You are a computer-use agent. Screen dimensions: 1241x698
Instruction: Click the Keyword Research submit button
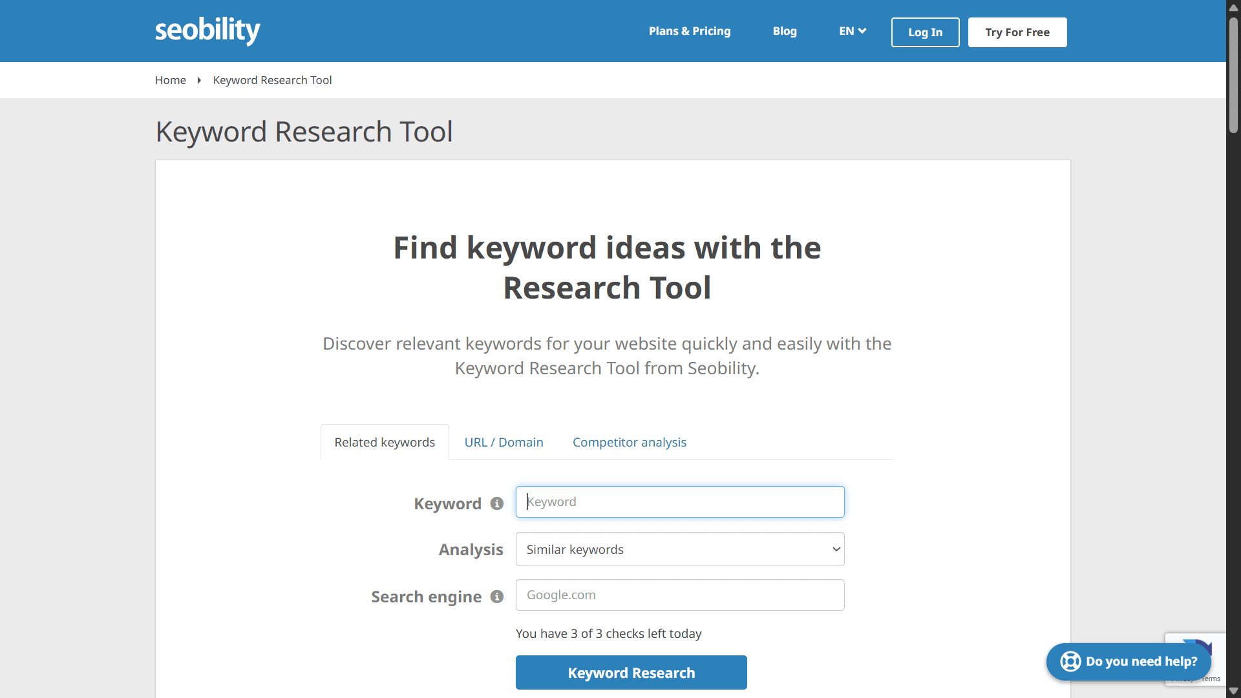631,673
